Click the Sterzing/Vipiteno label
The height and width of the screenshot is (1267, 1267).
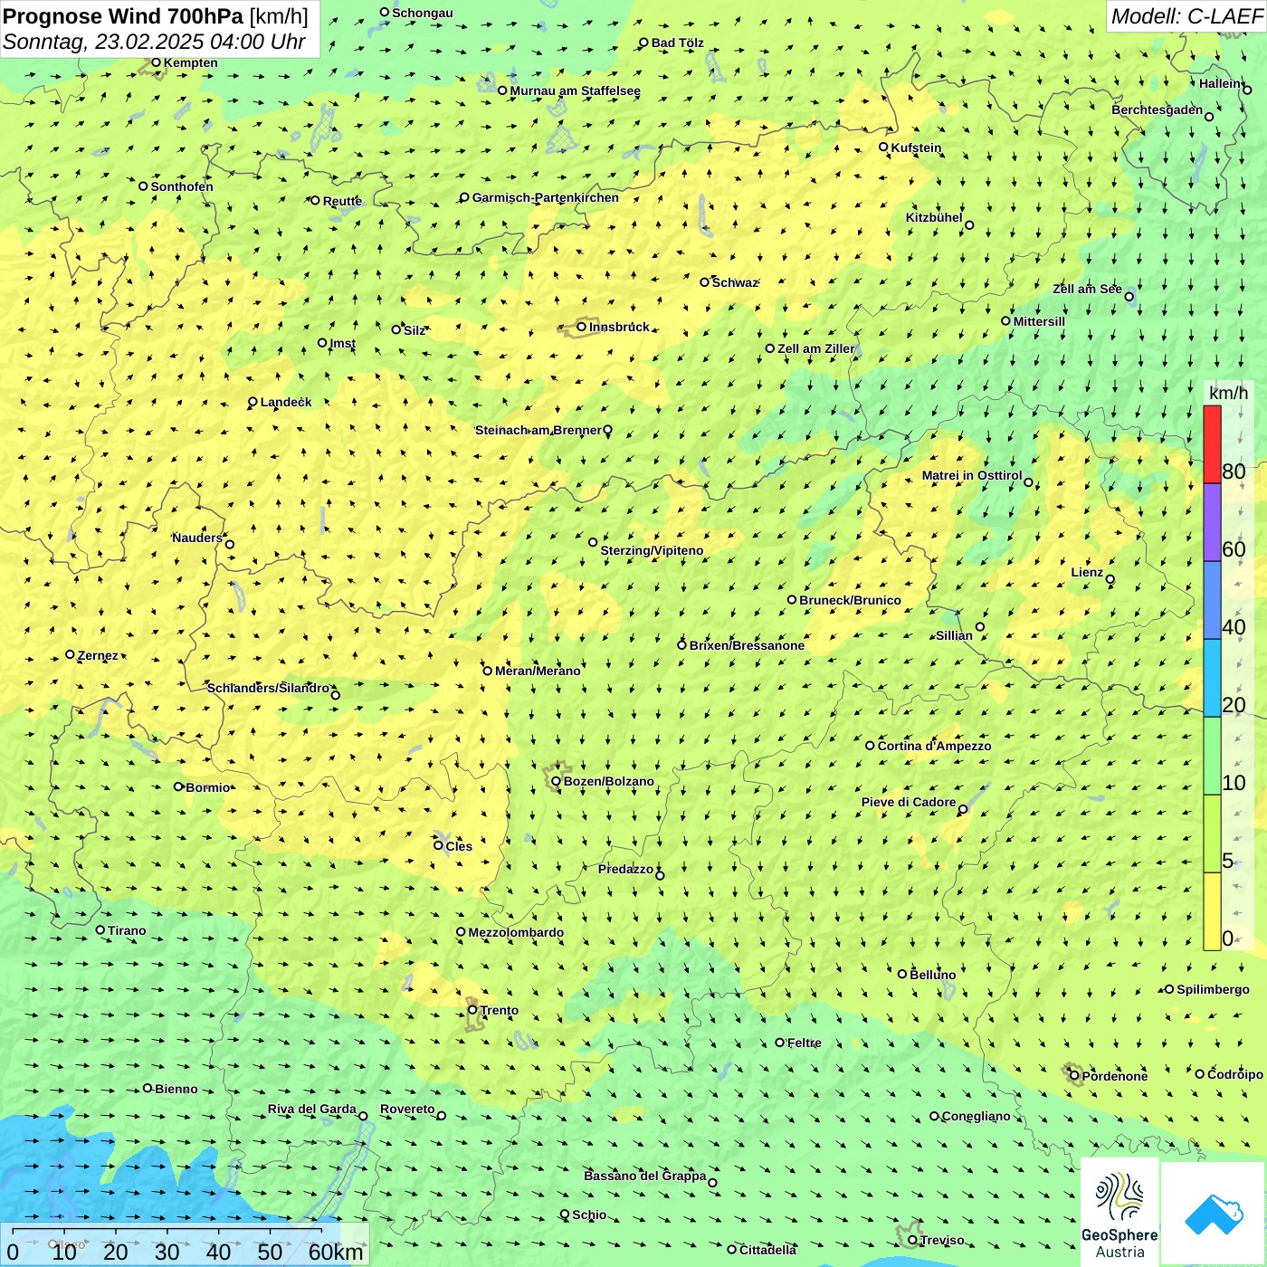pyautogui.click(x=652, y=550)
